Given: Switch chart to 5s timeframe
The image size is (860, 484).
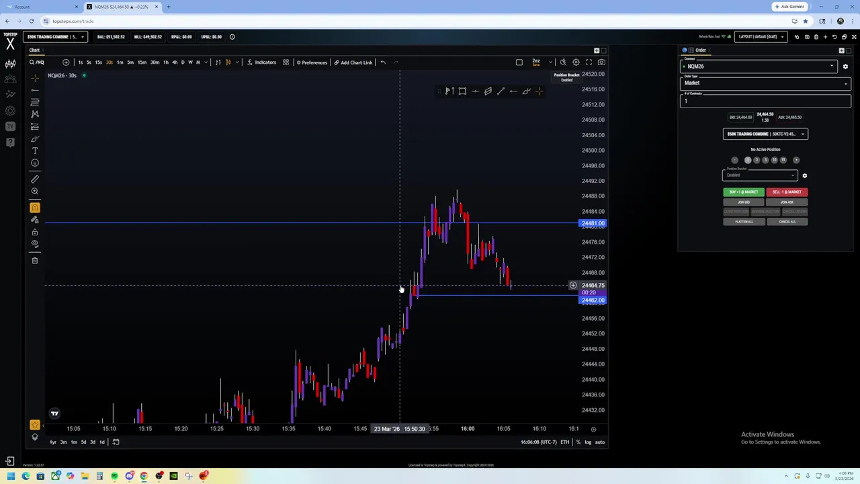Looking at the screenshot, I should click(x=89, y=63).
